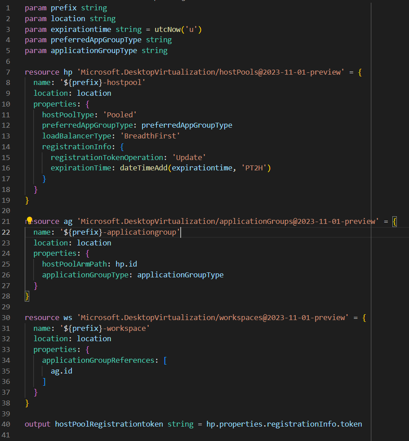This screenshot has width=409, height=441.
Task: Click the output keyword on line 40
Action: tap(37, 424)
